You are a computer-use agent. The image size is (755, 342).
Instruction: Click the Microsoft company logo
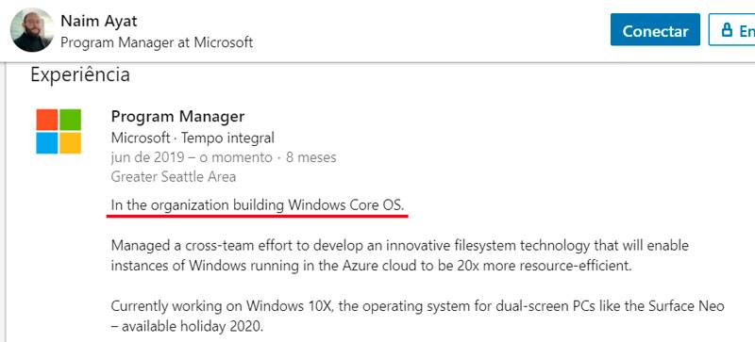59,131
